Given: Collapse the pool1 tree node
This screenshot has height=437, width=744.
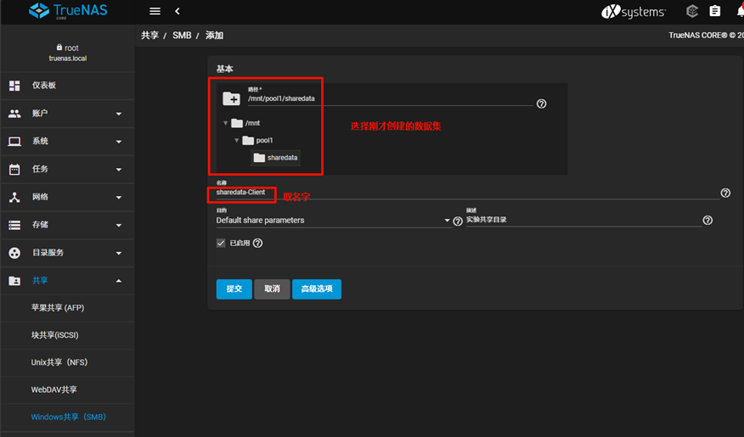Looking at the screenshot, I should pos(238,140).
